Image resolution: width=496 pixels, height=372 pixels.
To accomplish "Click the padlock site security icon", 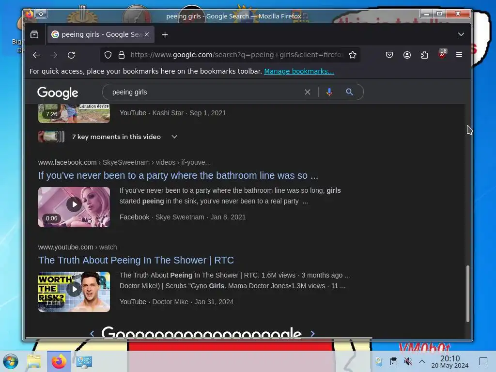I will (122, 55).
